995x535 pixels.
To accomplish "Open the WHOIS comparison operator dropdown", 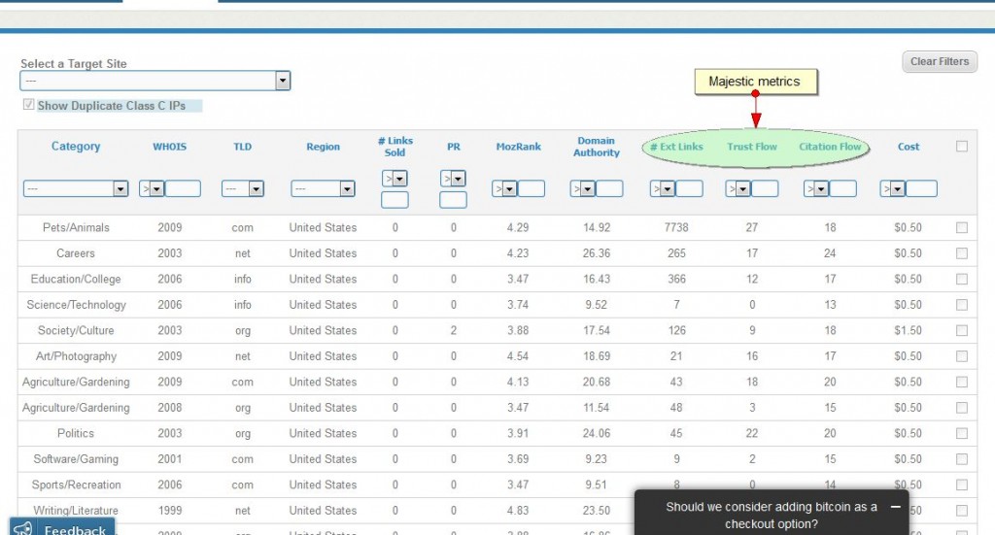I will coord(153,188).
